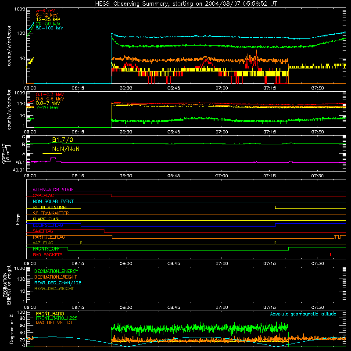Click the green 25-50 keV legend entry
Viewport: 351px width, 351px height.
(x=48, y=24)
